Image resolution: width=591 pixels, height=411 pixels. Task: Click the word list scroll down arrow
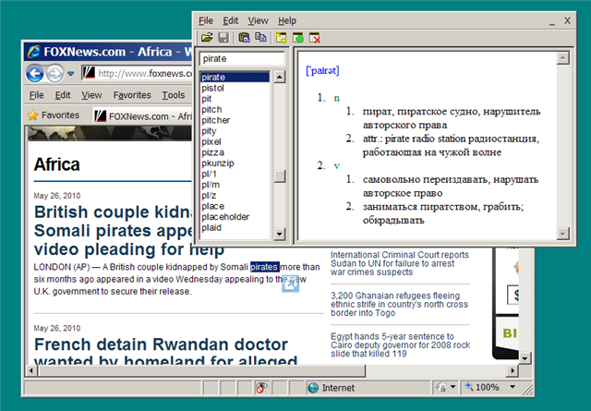[x=279, y=234]
